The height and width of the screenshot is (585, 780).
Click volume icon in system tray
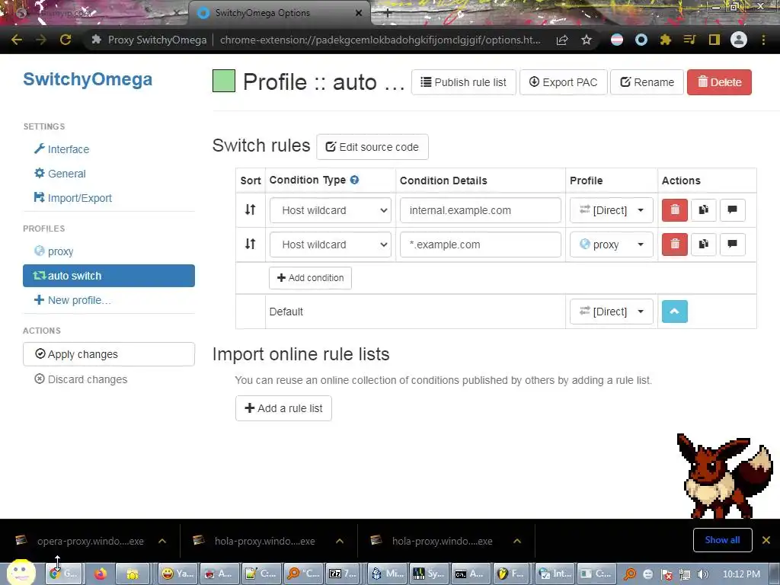[x=702, y=574]
